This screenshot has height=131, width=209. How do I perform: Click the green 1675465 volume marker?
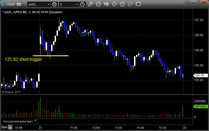click(x=200, y=106)
